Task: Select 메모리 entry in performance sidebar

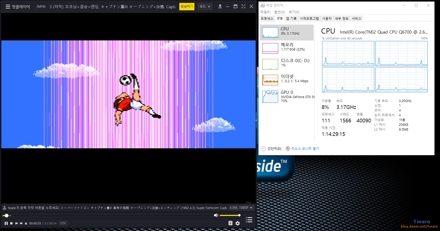Action: click(287, 48)
